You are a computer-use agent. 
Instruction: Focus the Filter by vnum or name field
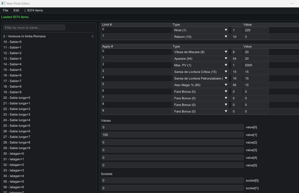pos(34,28)
